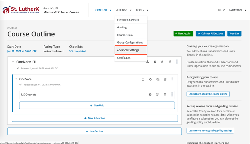Select Group Configurations menu entry
This screenshot has height=144, width=250.
point(131,43)
